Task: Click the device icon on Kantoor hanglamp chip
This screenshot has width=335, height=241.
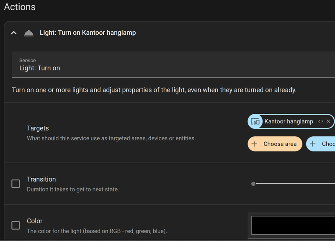Action: pos(255,121)
